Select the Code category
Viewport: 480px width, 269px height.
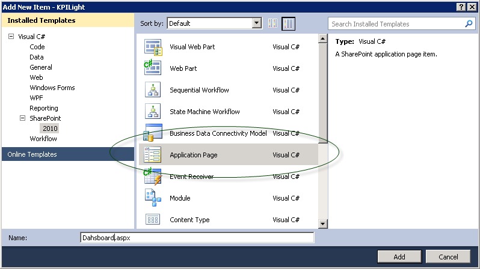(x=37, y=47)
